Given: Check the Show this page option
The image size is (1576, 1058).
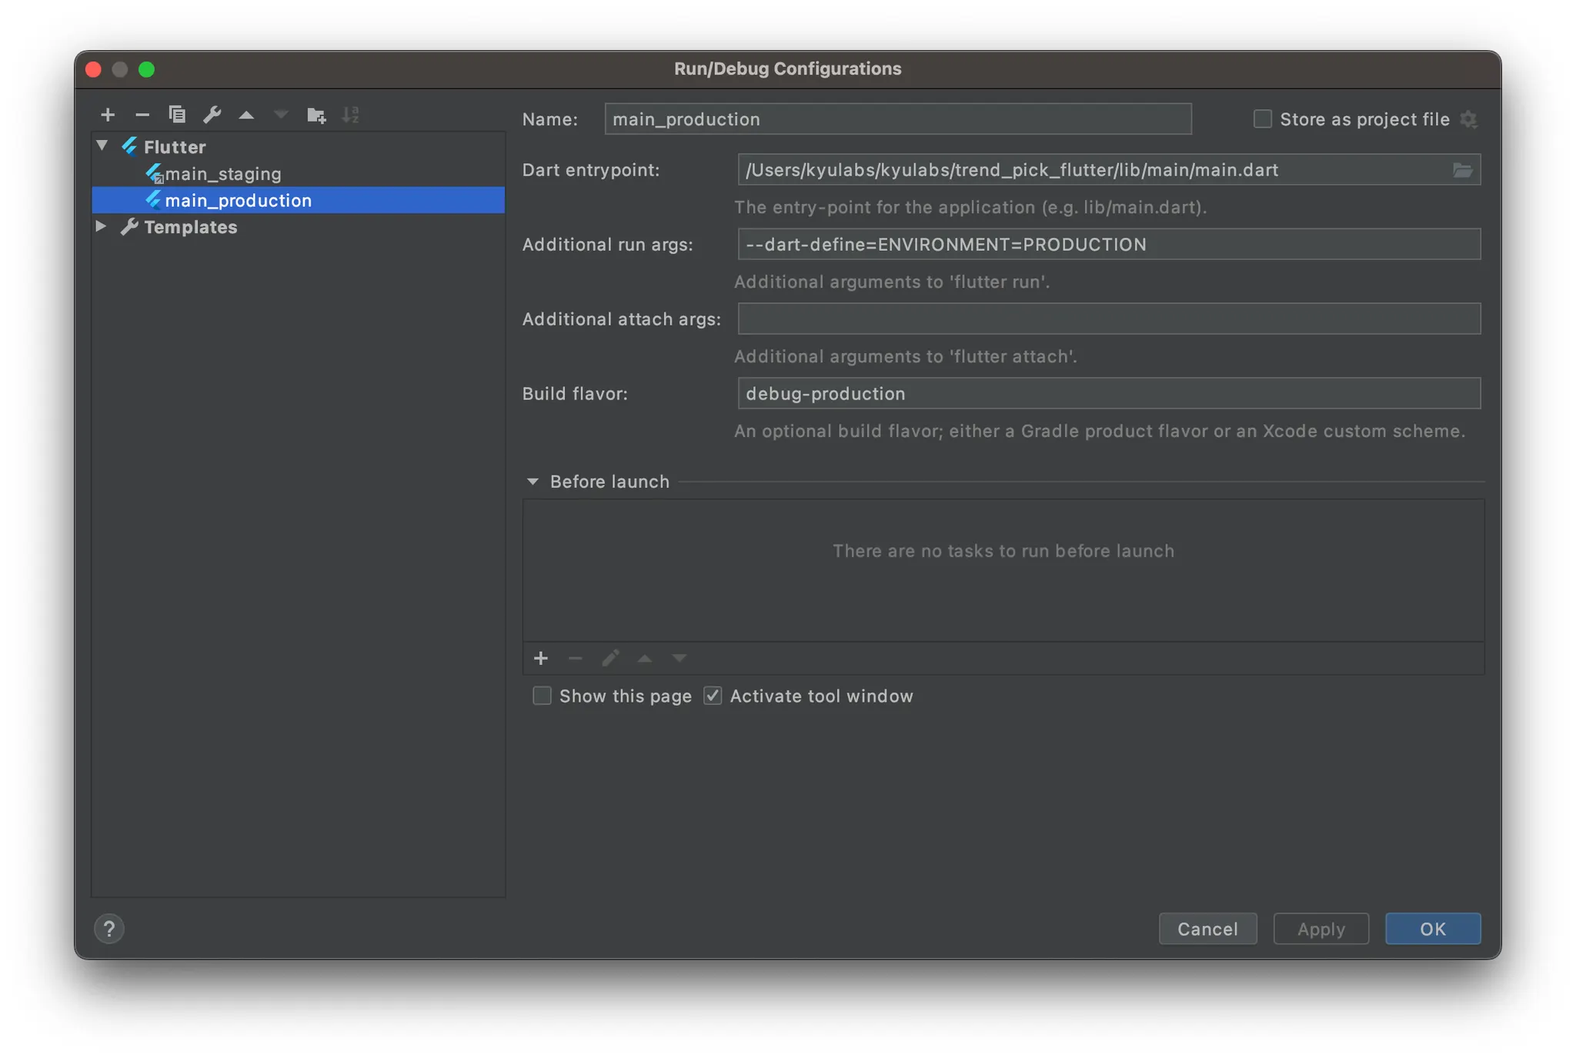Looking at the screenshot, I should pos(543,696).
